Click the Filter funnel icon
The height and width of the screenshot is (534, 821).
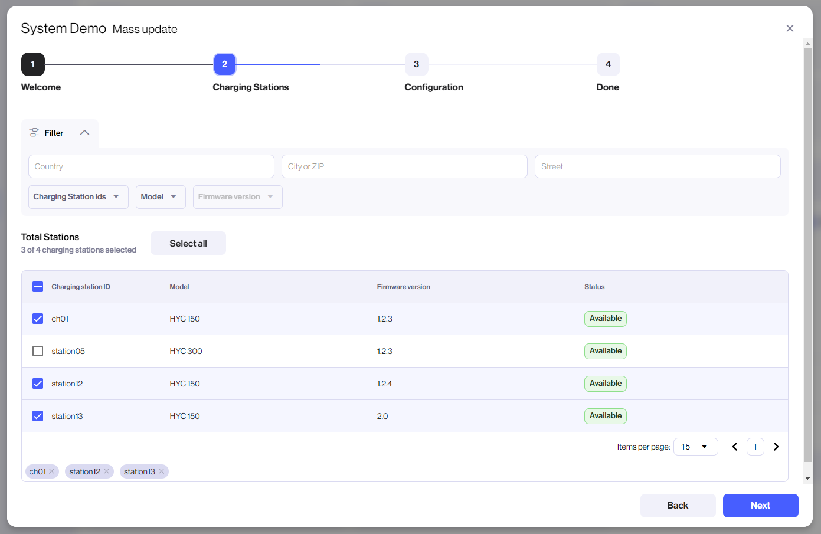pyautogui.click(x=34, y=133)
